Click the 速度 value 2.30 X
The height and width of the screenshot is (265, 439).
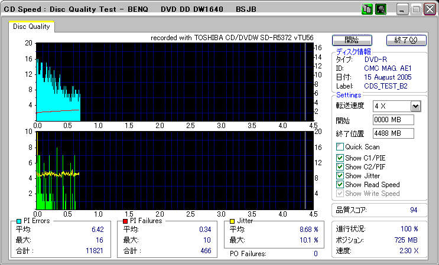tap(409, 251)
